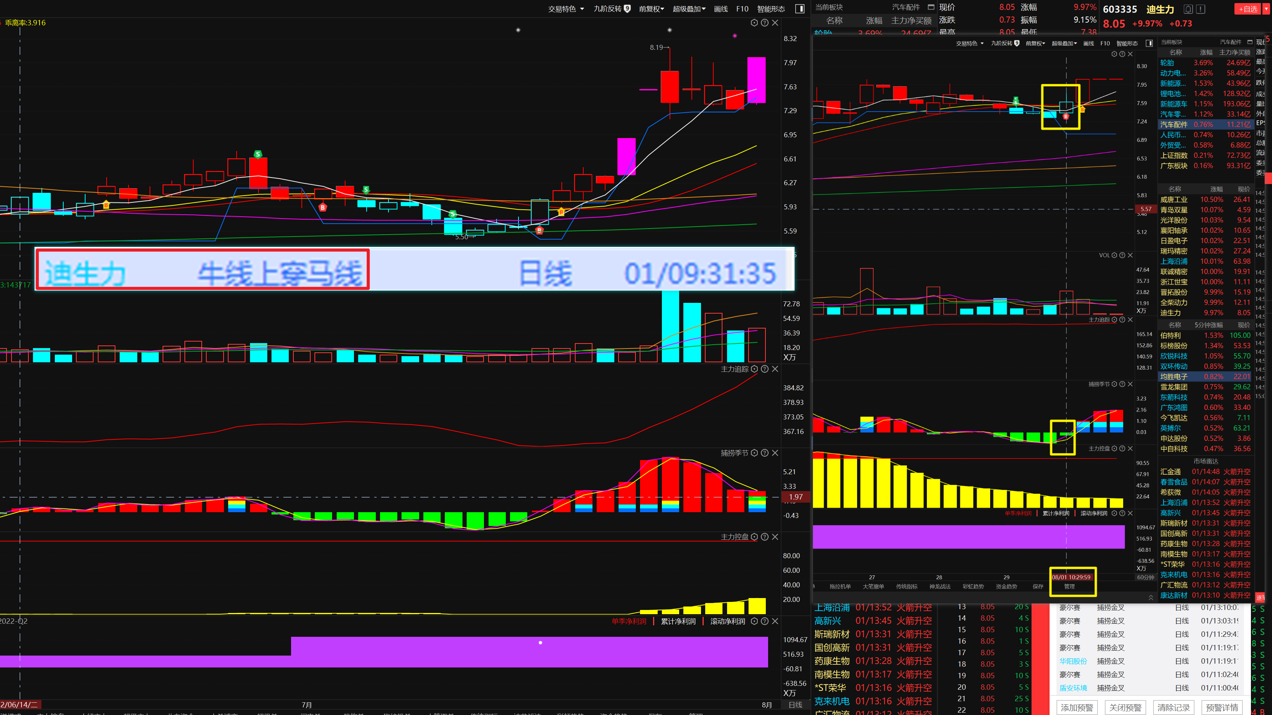Select the 彩虹趋势 tab in the inner window
Viewport: 1272px width, 715px height.
coord(973,587)
